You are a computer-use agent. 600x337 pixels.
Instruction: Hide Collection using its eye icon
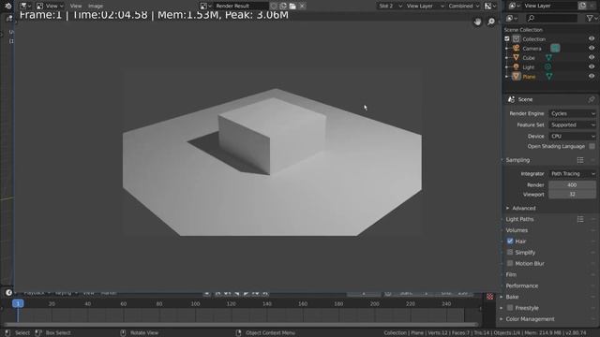(x=592, y=39)
